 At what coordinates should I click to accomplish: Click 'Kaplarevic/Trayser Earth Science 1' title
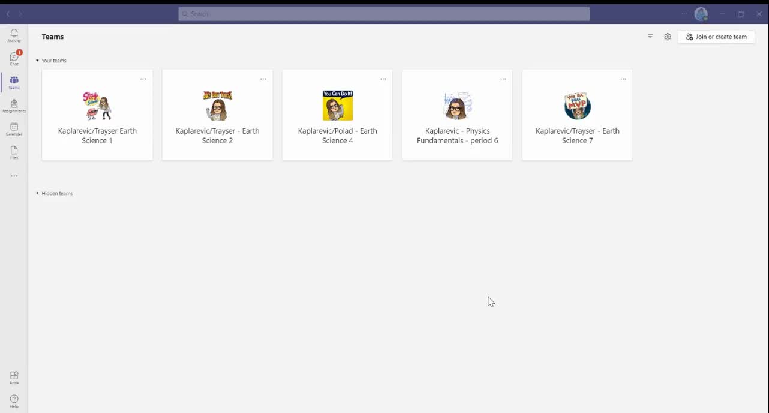click(97, 136)
